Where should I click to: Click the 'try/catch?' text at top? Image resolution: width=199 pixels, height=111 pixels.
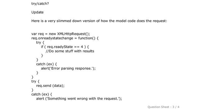tap(40, 4)
